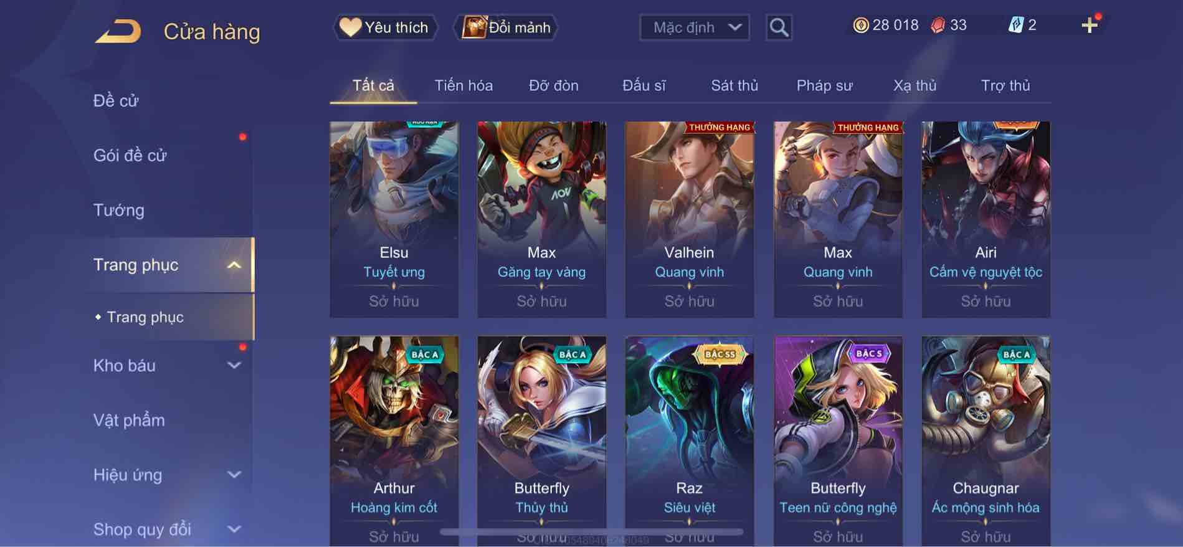Click the plus icon to add currency
This screenshot has width=1183, height=547.
(x=1090, y=26)
